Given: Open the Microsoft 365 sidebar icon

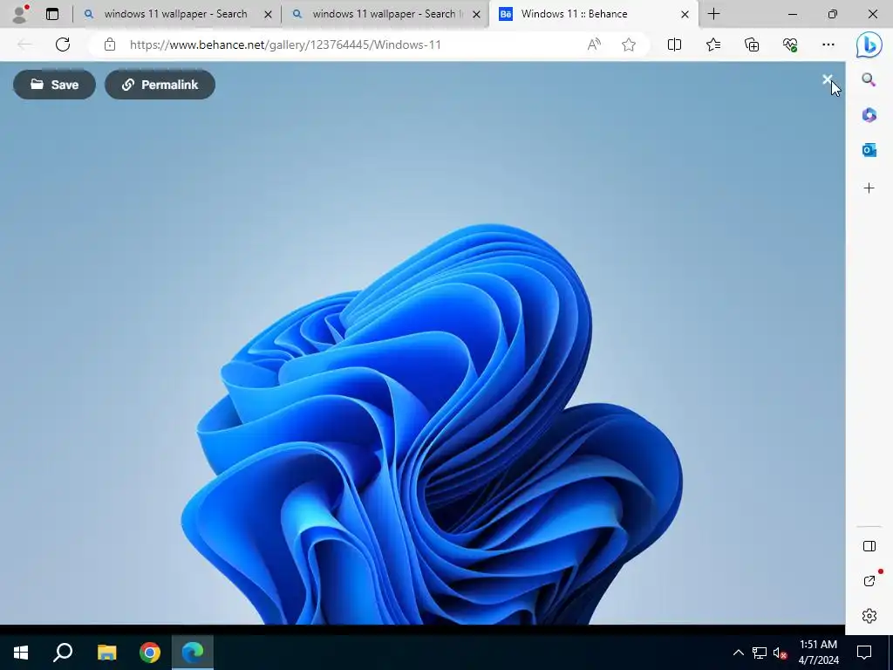Looking at the screenshot, I should pyautogui.click(x=869, y=115).
